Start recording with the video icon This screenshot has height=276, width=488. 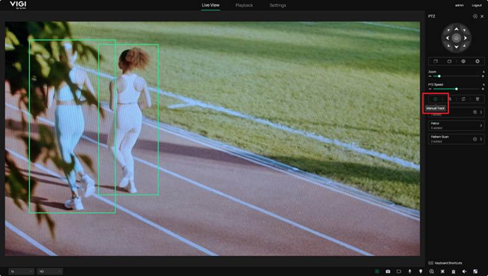pyautogui.click(x=399, y=271)
